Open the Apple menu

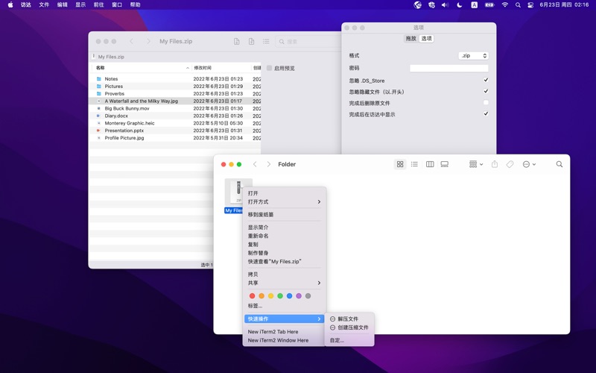(x=10, y=4)
